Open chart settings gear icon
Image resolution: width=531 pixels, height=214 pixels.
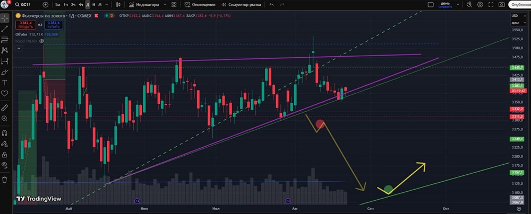pos(480,5)
